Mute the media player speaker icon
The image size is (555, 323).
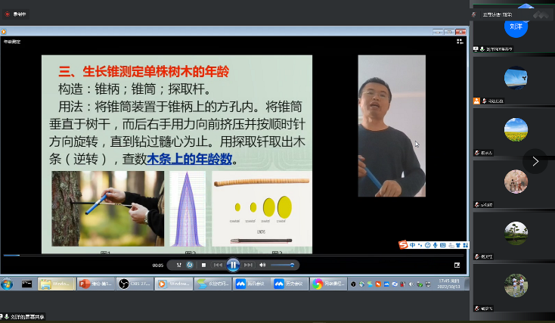(x=262, y=265)
